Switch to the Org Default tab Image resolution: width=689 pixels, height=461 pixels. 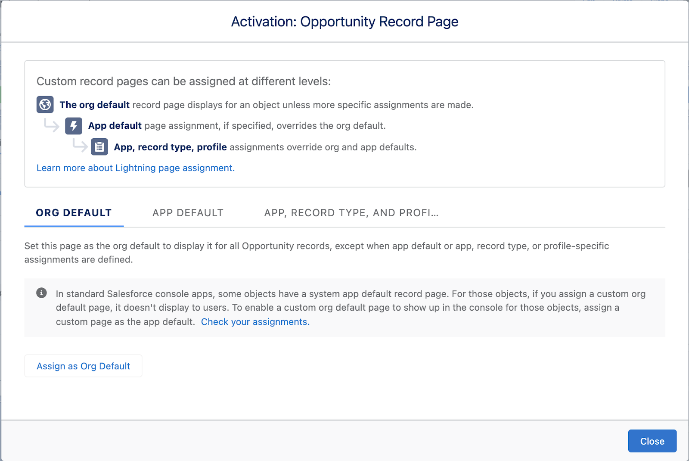(74, 213)
